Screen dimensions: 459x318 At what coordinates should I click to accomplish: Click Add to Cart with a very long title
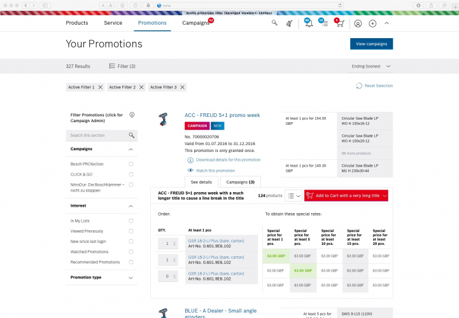tap(347, 196)
